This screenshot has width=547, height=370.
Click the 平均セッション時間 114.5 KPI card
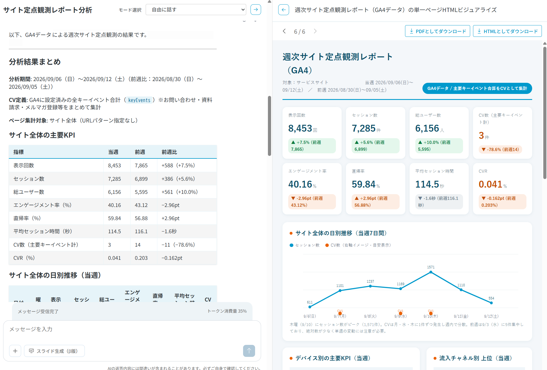439,189
